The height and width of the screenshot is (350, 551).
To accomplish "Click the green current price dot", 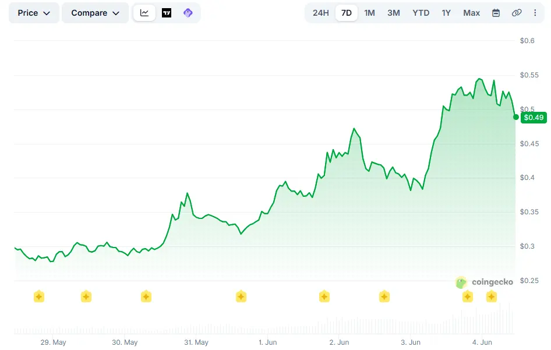I will pos(515,117).
